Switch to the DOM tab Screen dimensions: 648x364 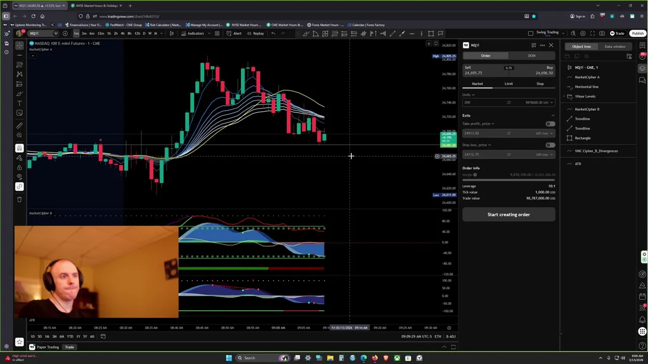[532, 56]
